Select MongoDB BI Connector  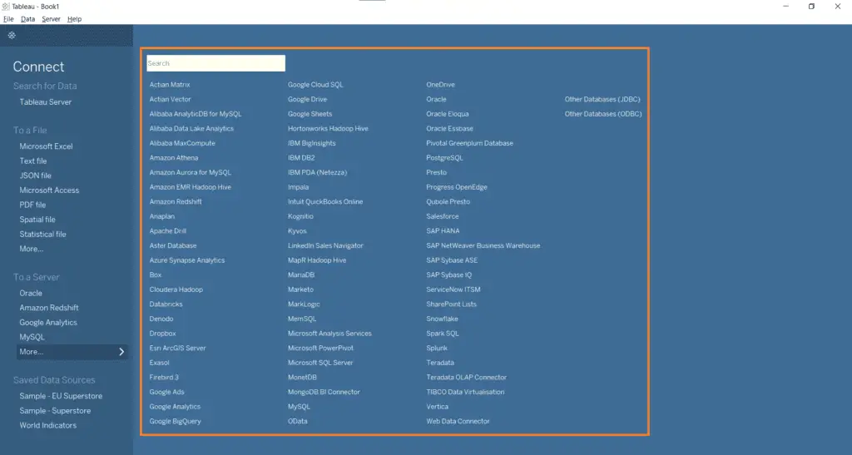coord(324,392)
